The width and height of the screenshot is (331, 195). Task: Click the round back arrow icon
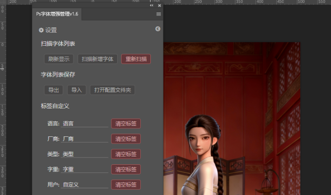[158, 29]
